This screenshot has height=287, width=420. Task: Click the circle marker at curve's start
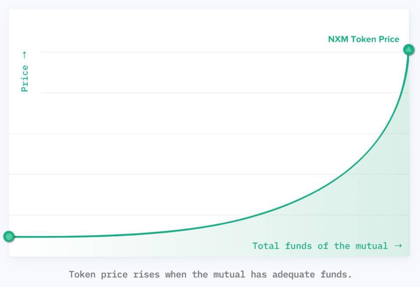9,237
